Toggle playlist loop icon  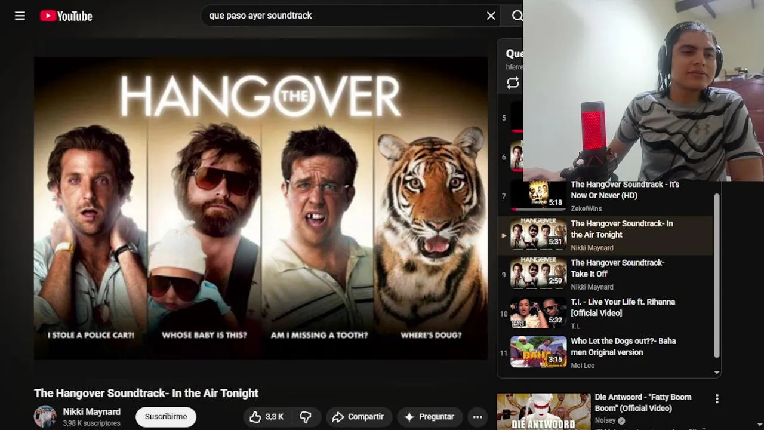513,84
